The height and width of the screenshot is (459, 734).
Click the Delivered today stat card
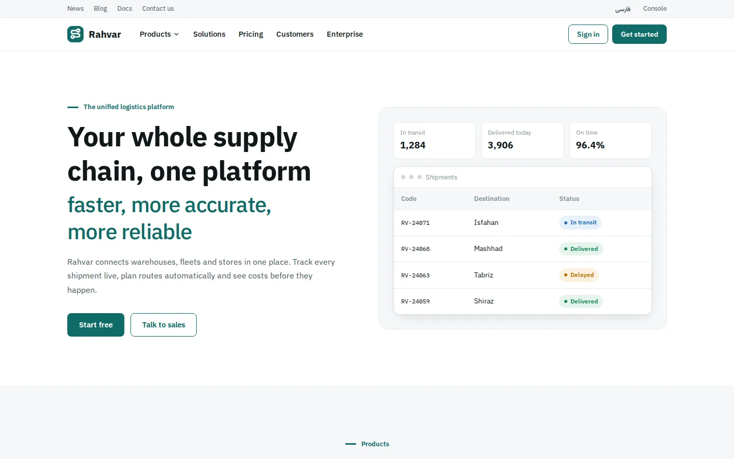(x=522, y=140)
